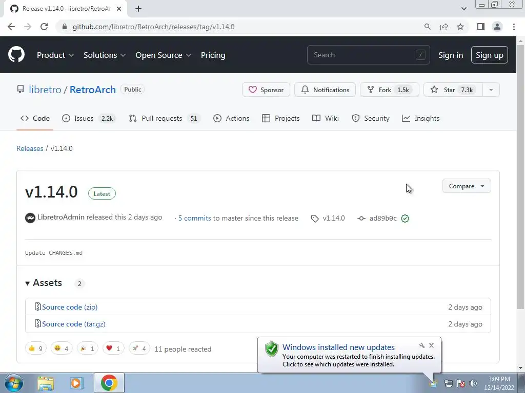Click the laughing face reaction
This screenshot has width=525, height=393.
(62, 348)
